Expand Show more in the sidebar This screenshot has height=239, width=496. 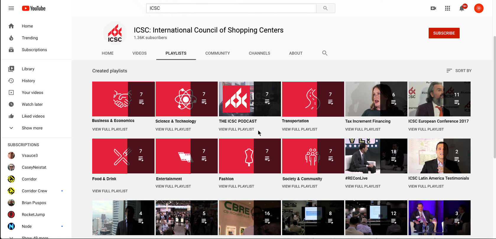[36, 128]
